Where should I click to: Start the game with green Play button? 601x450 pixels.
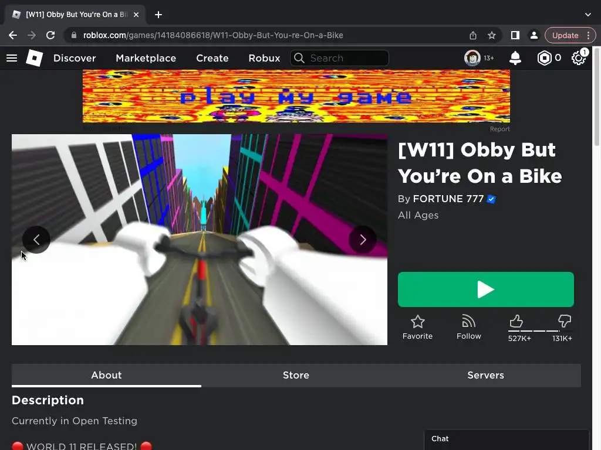pos(485,289)
